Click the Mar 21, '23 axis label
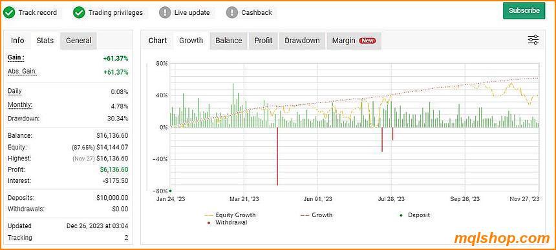Screen dimensions: 556x250 244,199
